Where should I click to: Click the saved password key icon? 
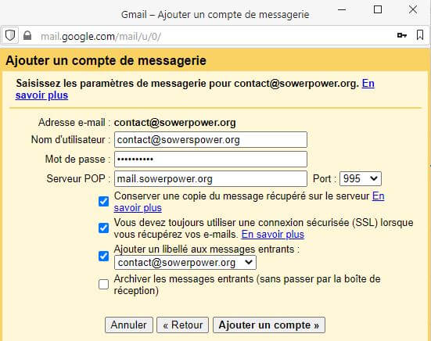click(x=401, y=35)
